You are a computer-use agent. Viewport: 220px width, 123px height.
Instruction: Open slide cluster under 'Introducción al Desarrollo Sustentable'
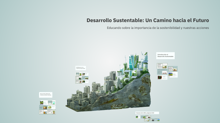point(167,71)
